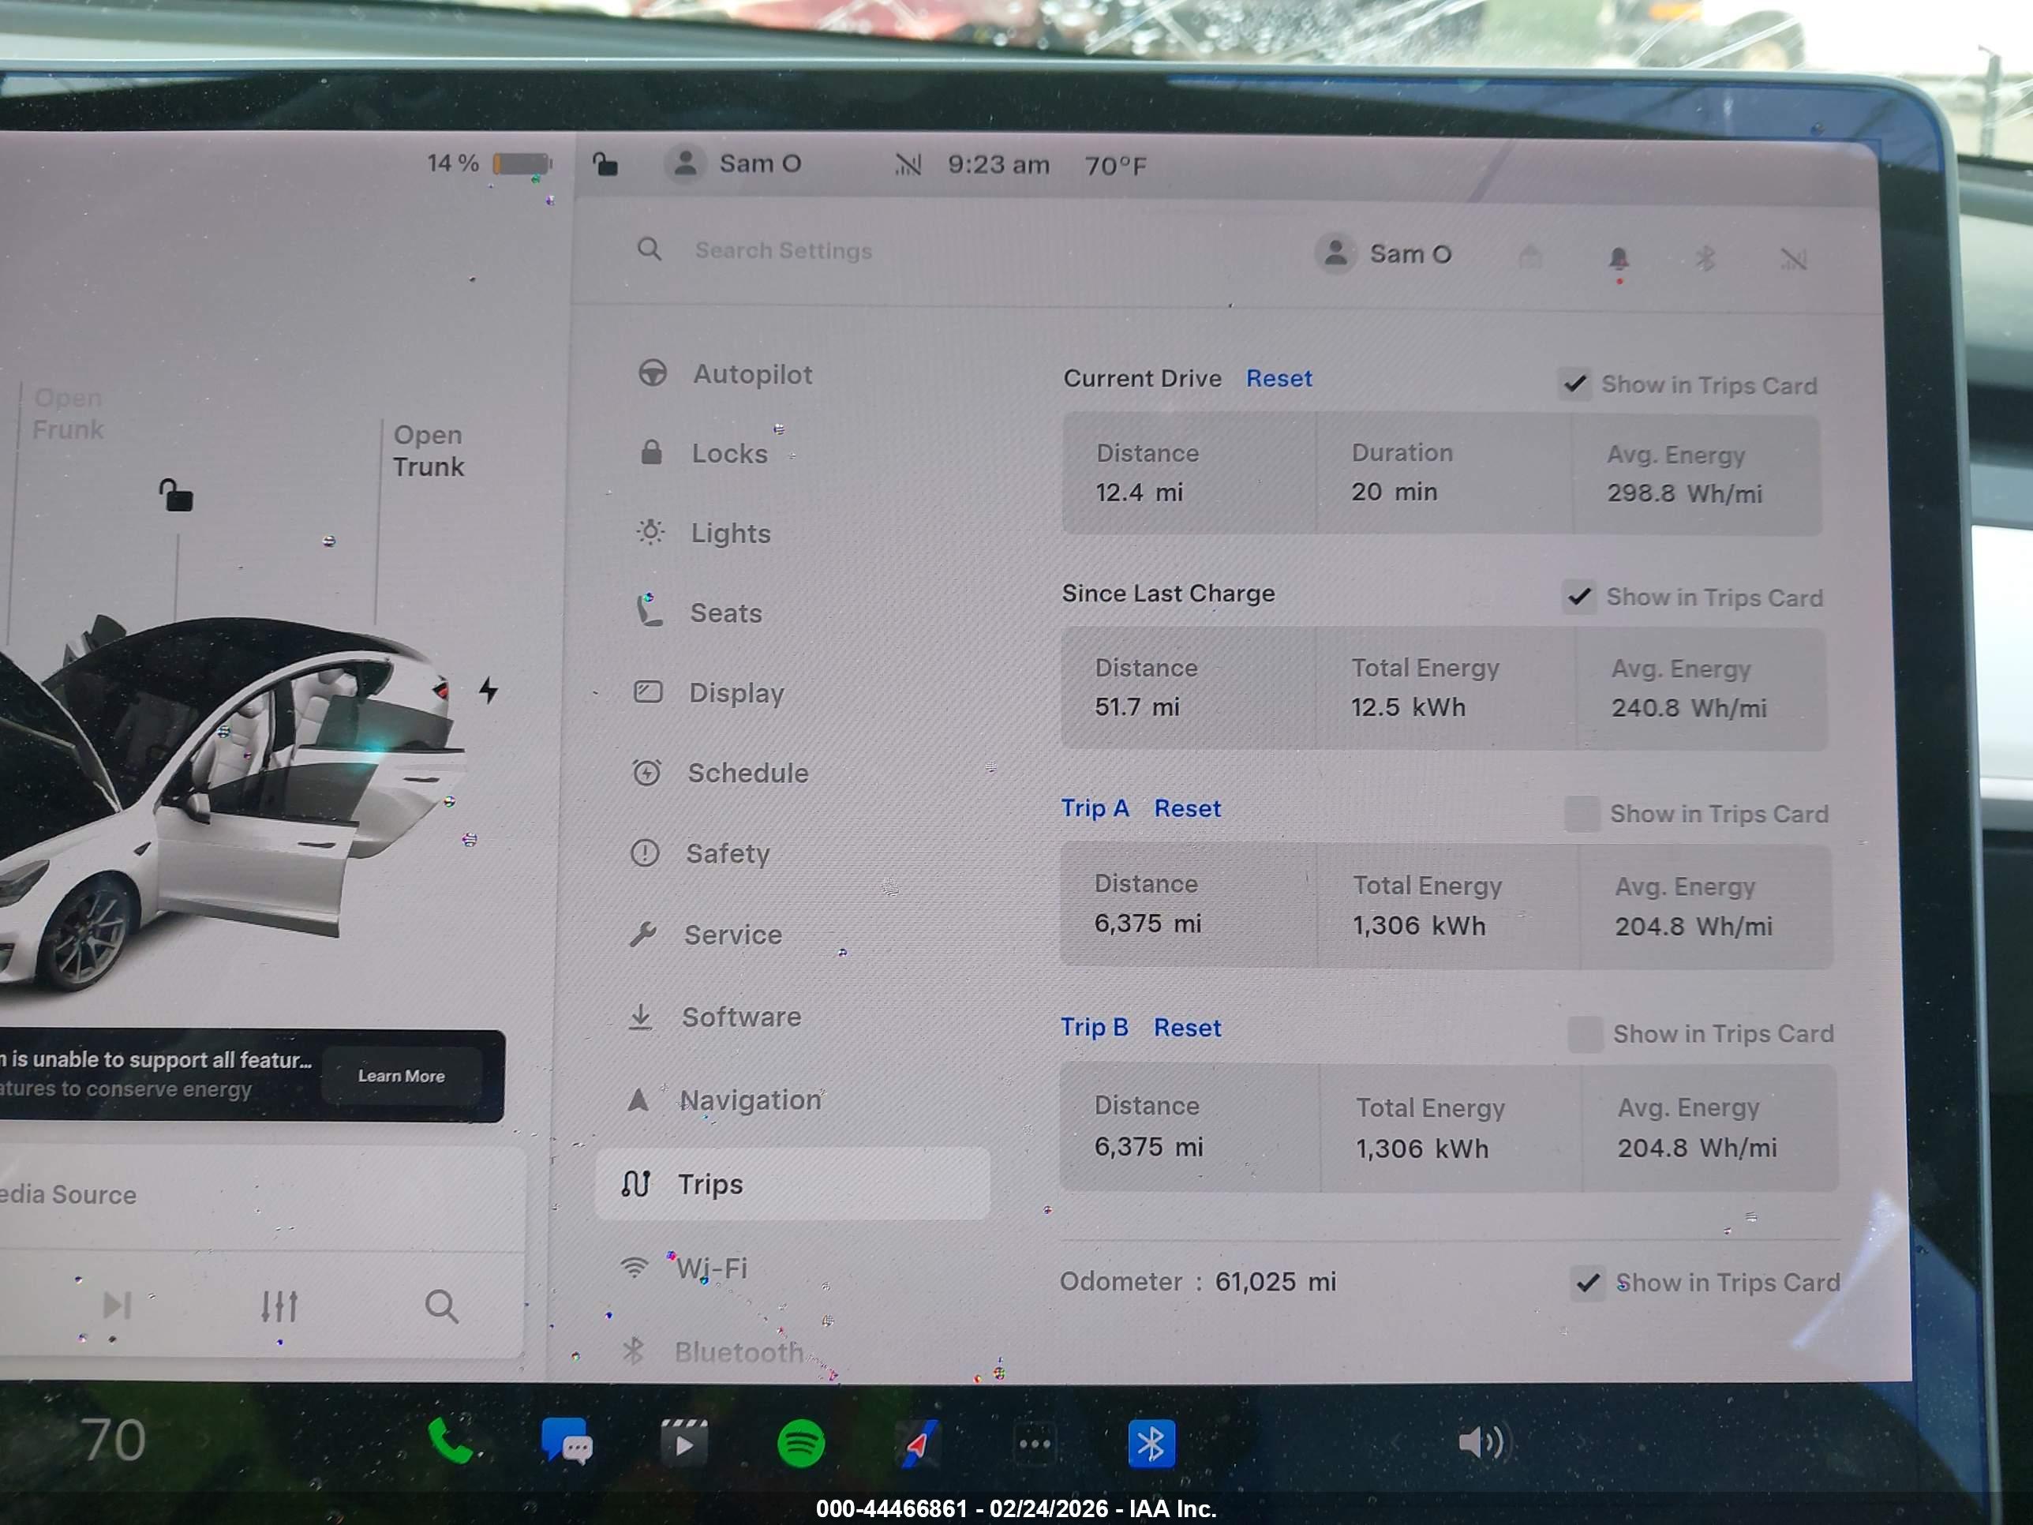Open the media equalizer icon
This screenshot has width=2033, height=1525.
[x=279, y=1306]
